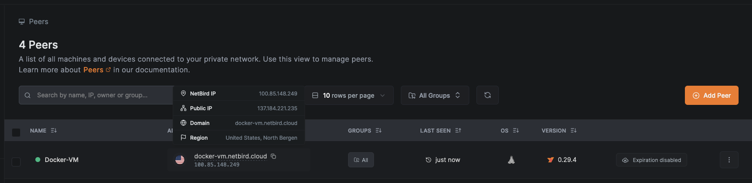Copy docker-vm.netbird.cloud domain icon

[273, 156]
